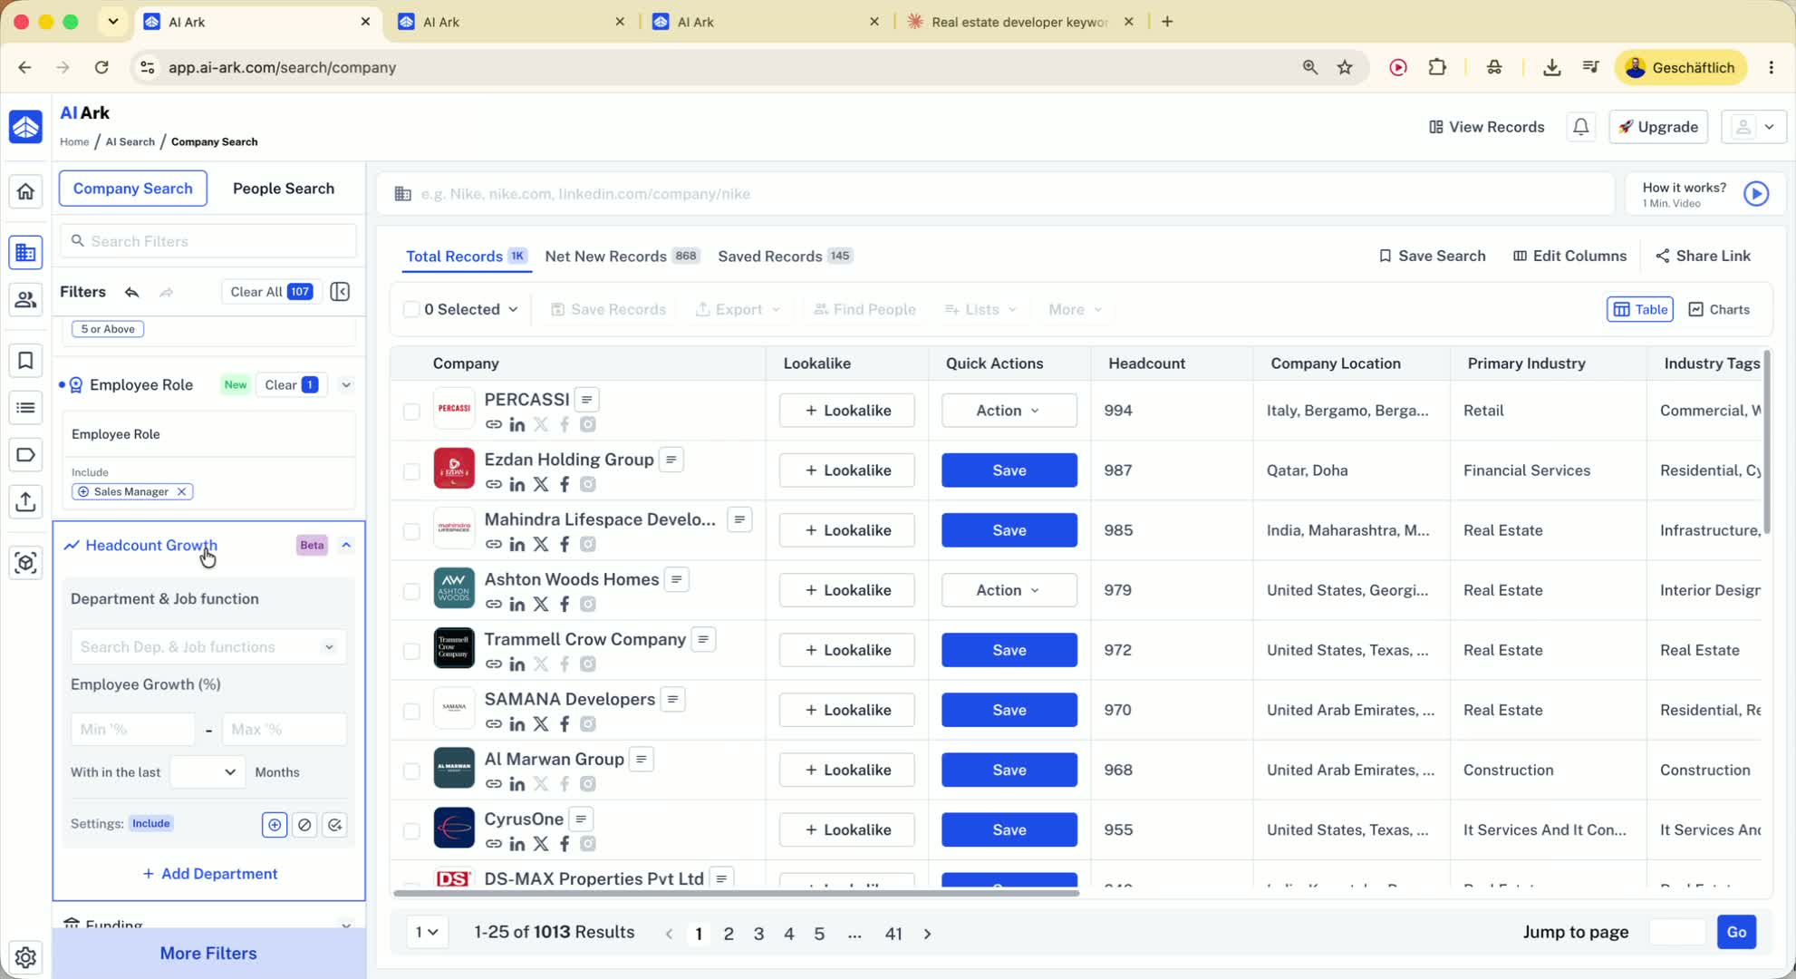Switch to the Charts view

pos(1719,310)
